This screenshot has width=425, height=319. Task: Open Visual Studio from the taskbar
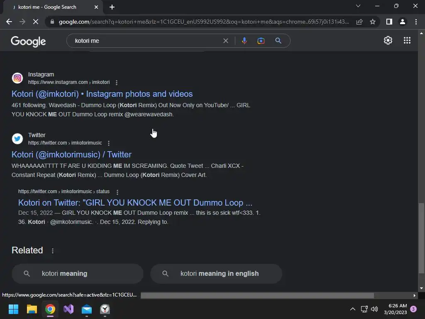[68, 309]
